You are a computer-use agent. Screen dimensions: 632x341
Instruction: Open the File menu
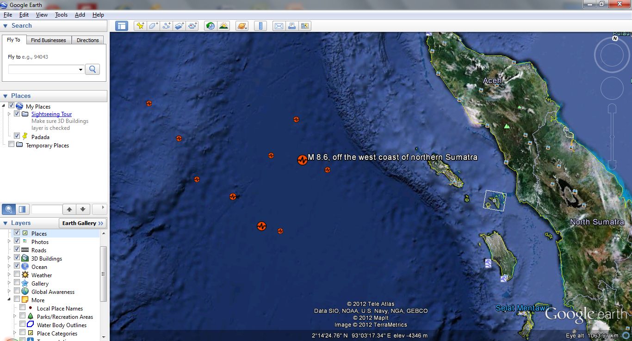pos(8,15)
